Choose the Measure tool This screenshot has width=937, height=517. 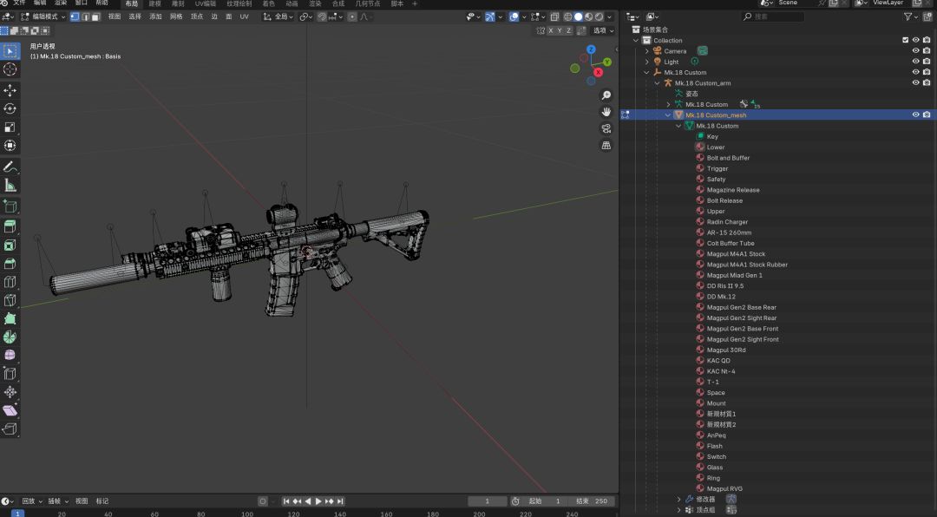(10, 186)
